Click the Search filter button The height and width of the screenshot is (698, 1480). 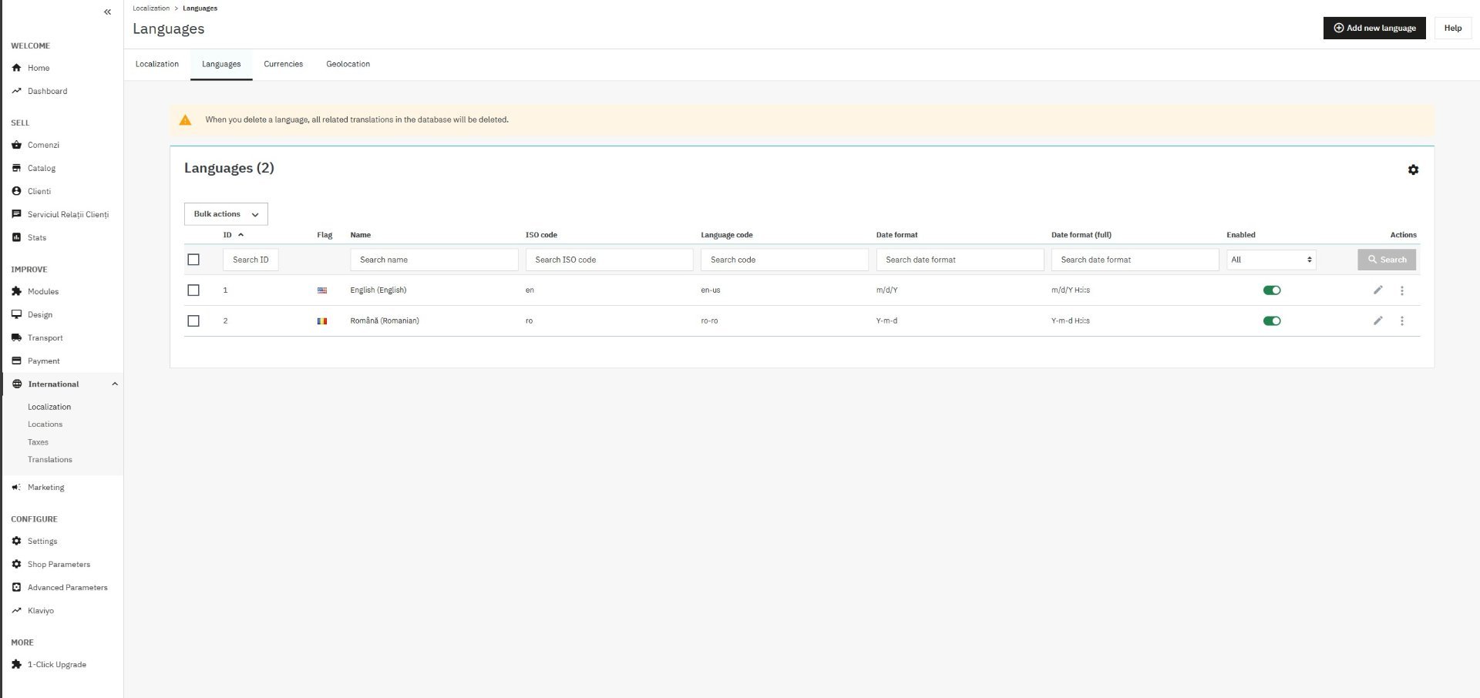[1387, 260]
